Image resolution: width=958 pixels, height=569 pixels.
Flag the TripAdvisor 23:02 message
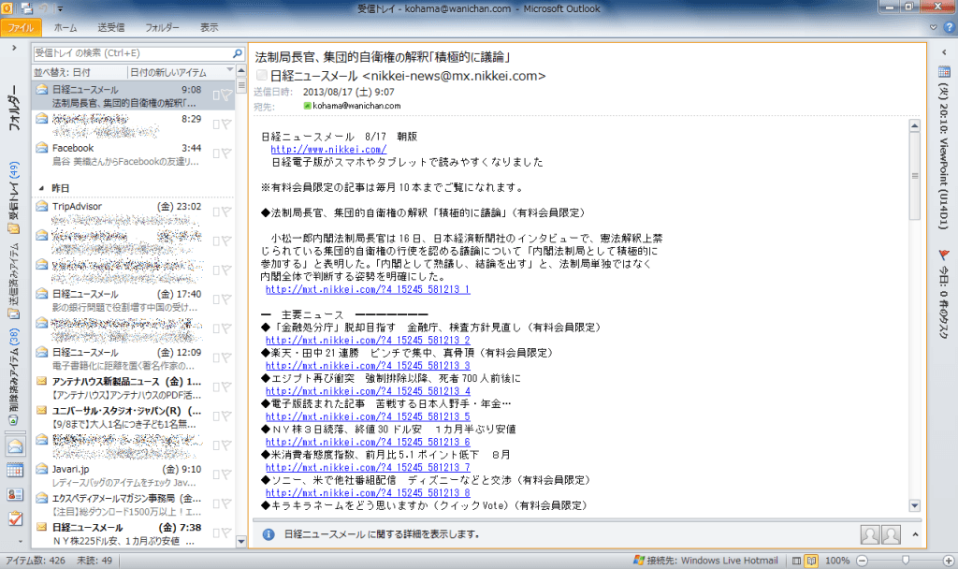(226, 212)
